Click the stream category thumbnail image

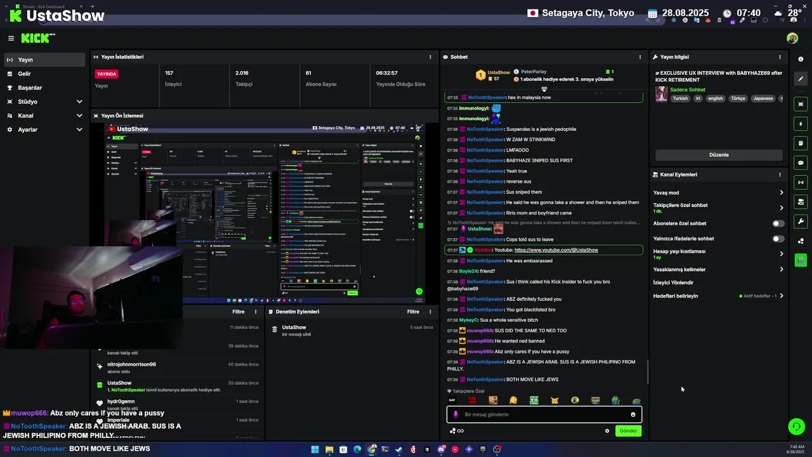[x=661, y=94]
